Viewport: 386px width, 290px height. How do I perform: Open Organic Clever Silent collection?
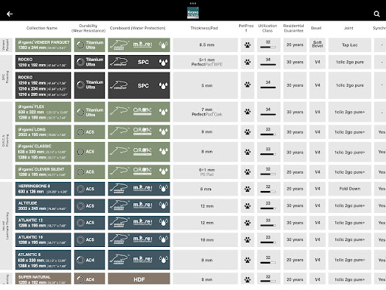pos(43,172)
